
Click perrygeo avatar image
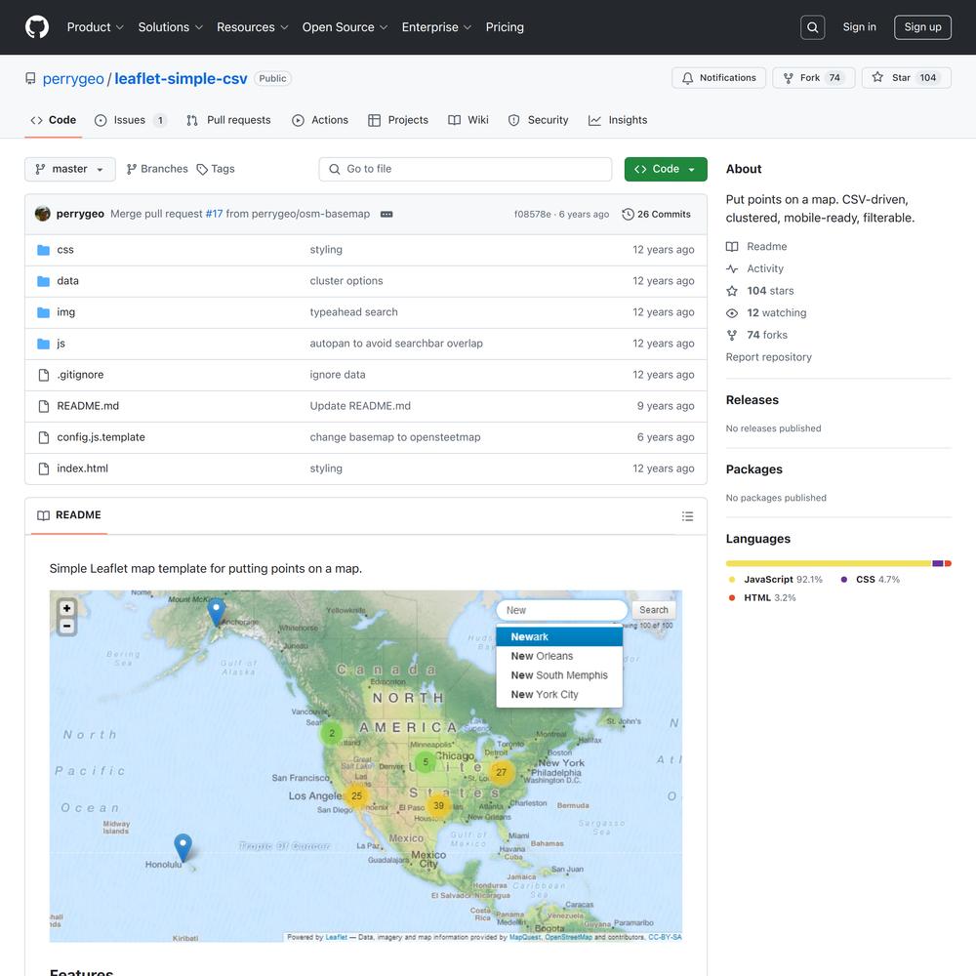[x=43, y=214]
